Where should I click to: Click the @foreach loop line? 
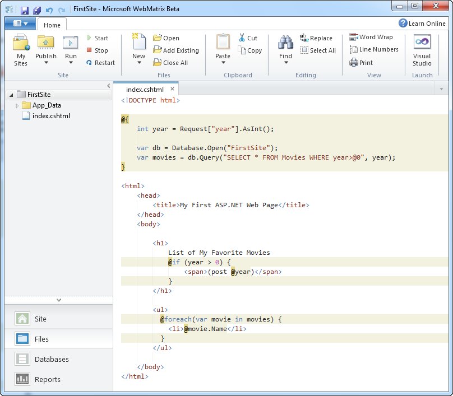[x=221, y=319]
